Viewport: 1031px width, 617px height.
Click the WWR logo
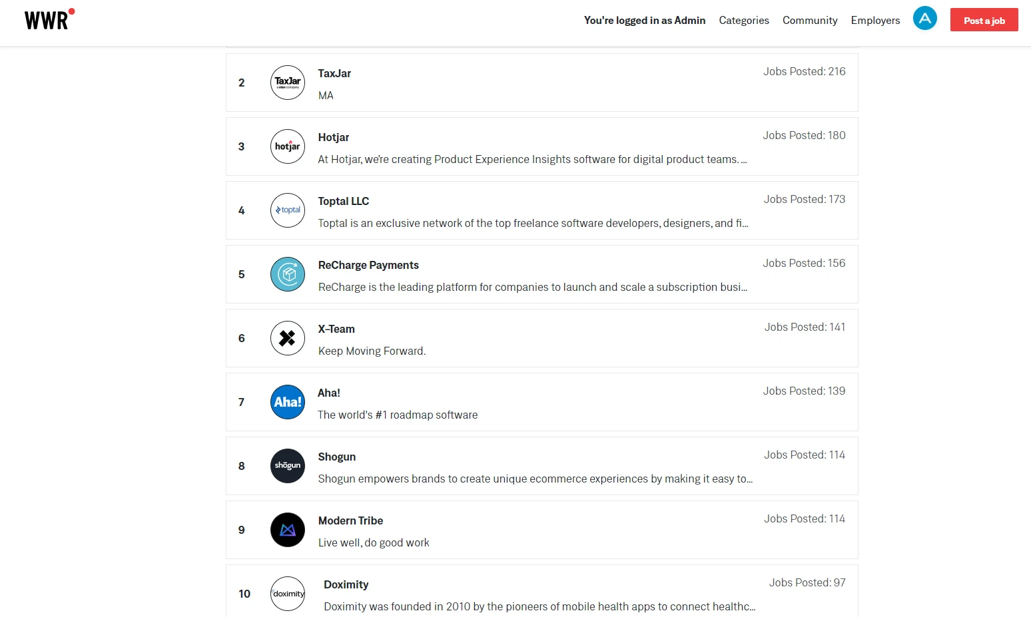pyautogui.click(x=49, y=19)
